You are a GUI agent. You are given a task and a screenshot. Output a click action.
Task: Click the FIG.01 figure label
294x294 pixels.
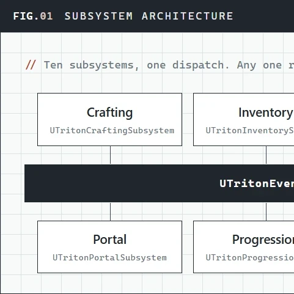pos(33,16)
